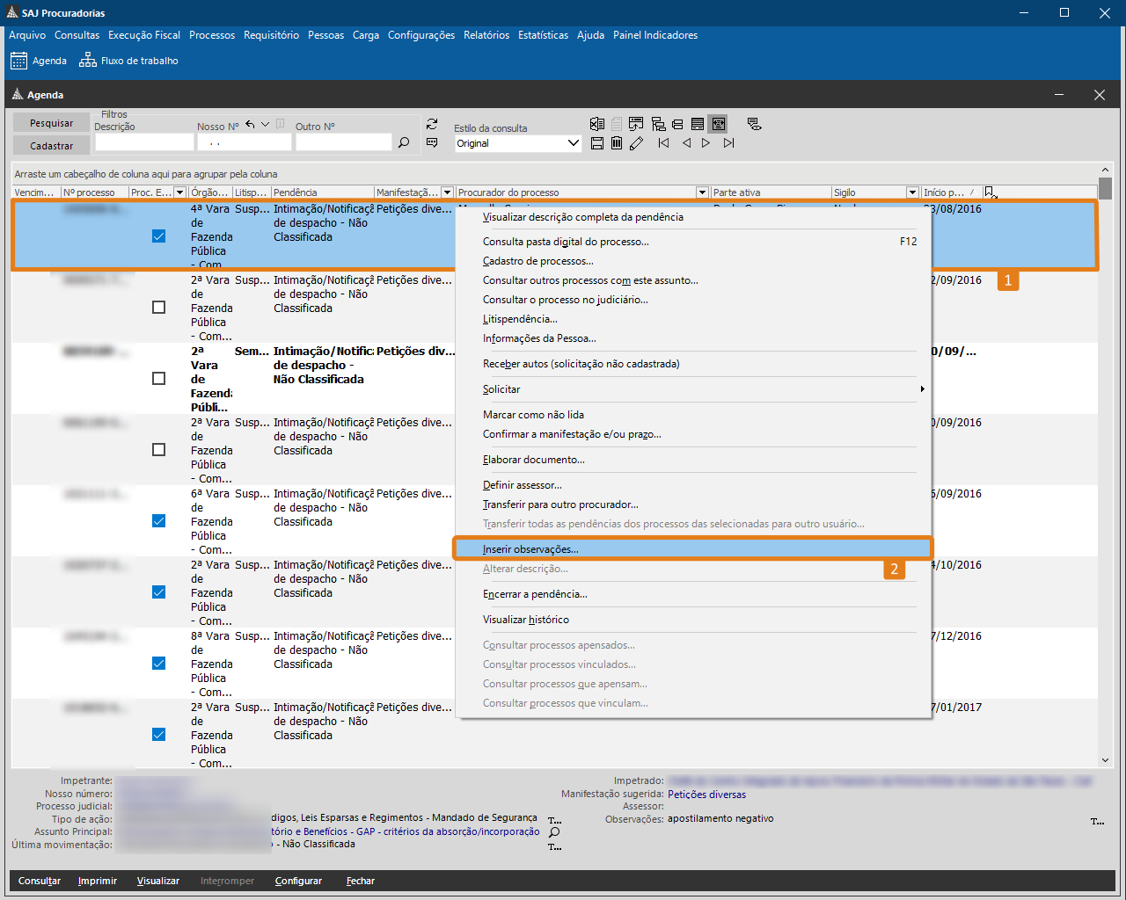
Task: Click the magnifier search icon beside Outro Nº
Action: tap(404, 142)
